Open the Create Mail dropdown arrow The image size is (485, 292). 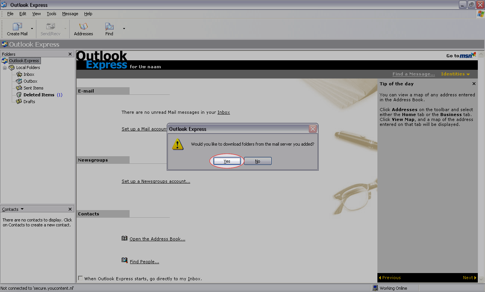(x=32, y=29)
